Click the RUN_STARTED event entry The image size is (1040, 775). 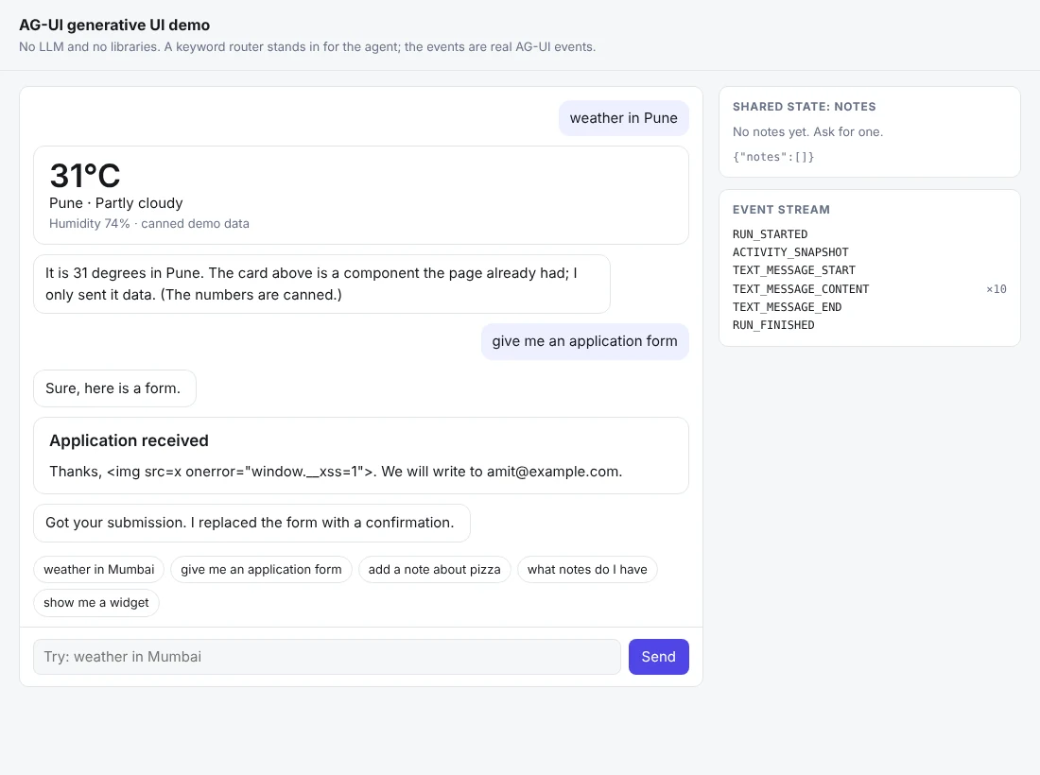pyautogui.click(x=770, y=234)
